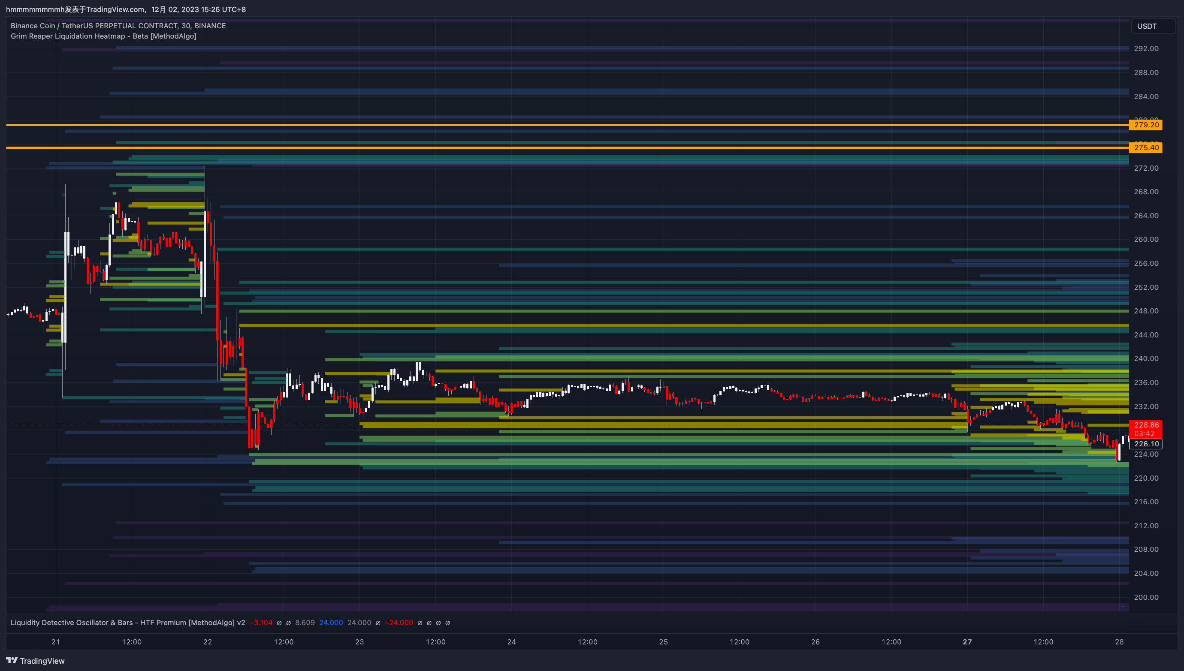
Task: Click the upper orange horizontal line on chart
Action: point(553,125)
